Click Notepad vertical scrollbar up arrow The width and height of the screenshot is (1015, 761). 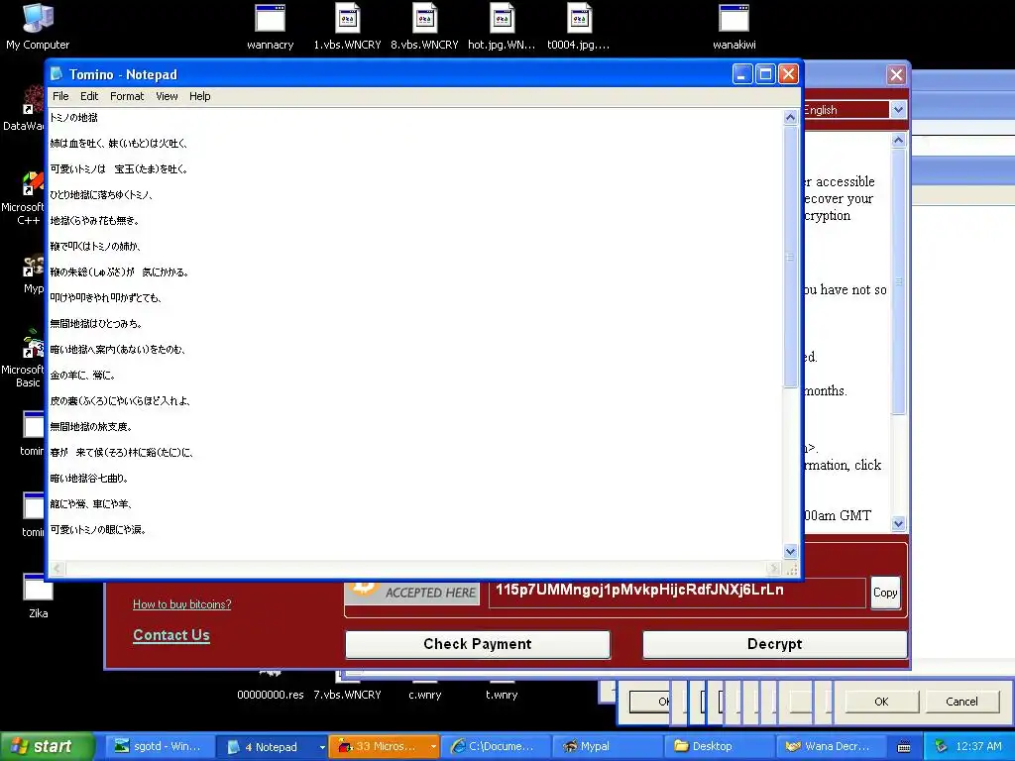point(790,117)
